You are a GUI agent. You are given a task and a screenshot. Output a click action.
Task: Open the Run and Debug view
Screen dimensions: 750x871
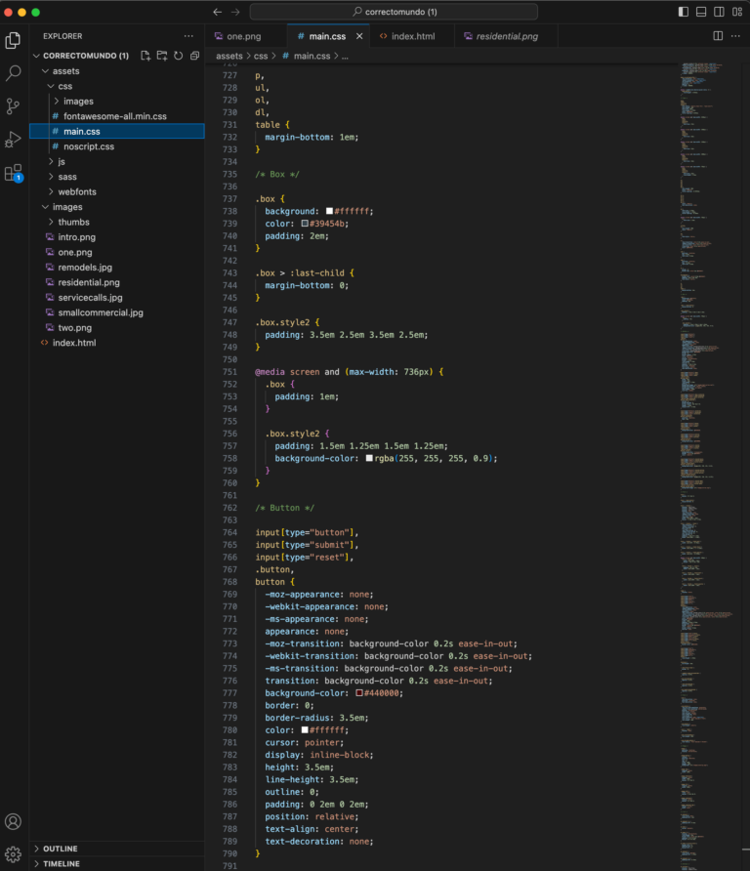point(14,140)
